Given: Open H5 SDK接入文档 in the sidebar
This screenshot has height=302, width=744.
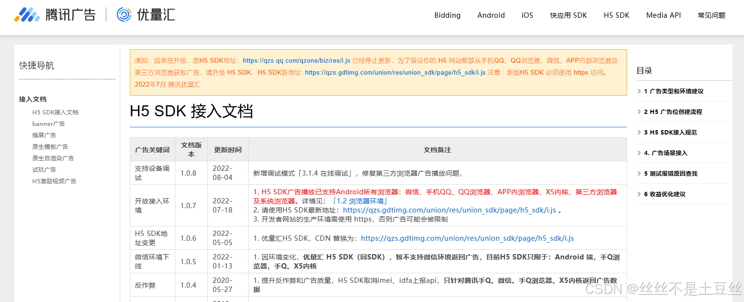Looking at the screenshot, I should 55,112.
